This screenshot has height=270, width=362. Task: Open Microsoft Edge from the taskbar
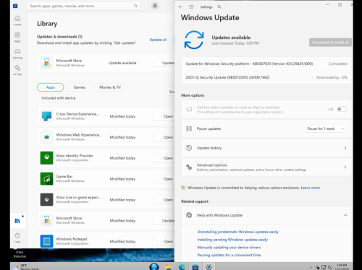pos(182,266)
